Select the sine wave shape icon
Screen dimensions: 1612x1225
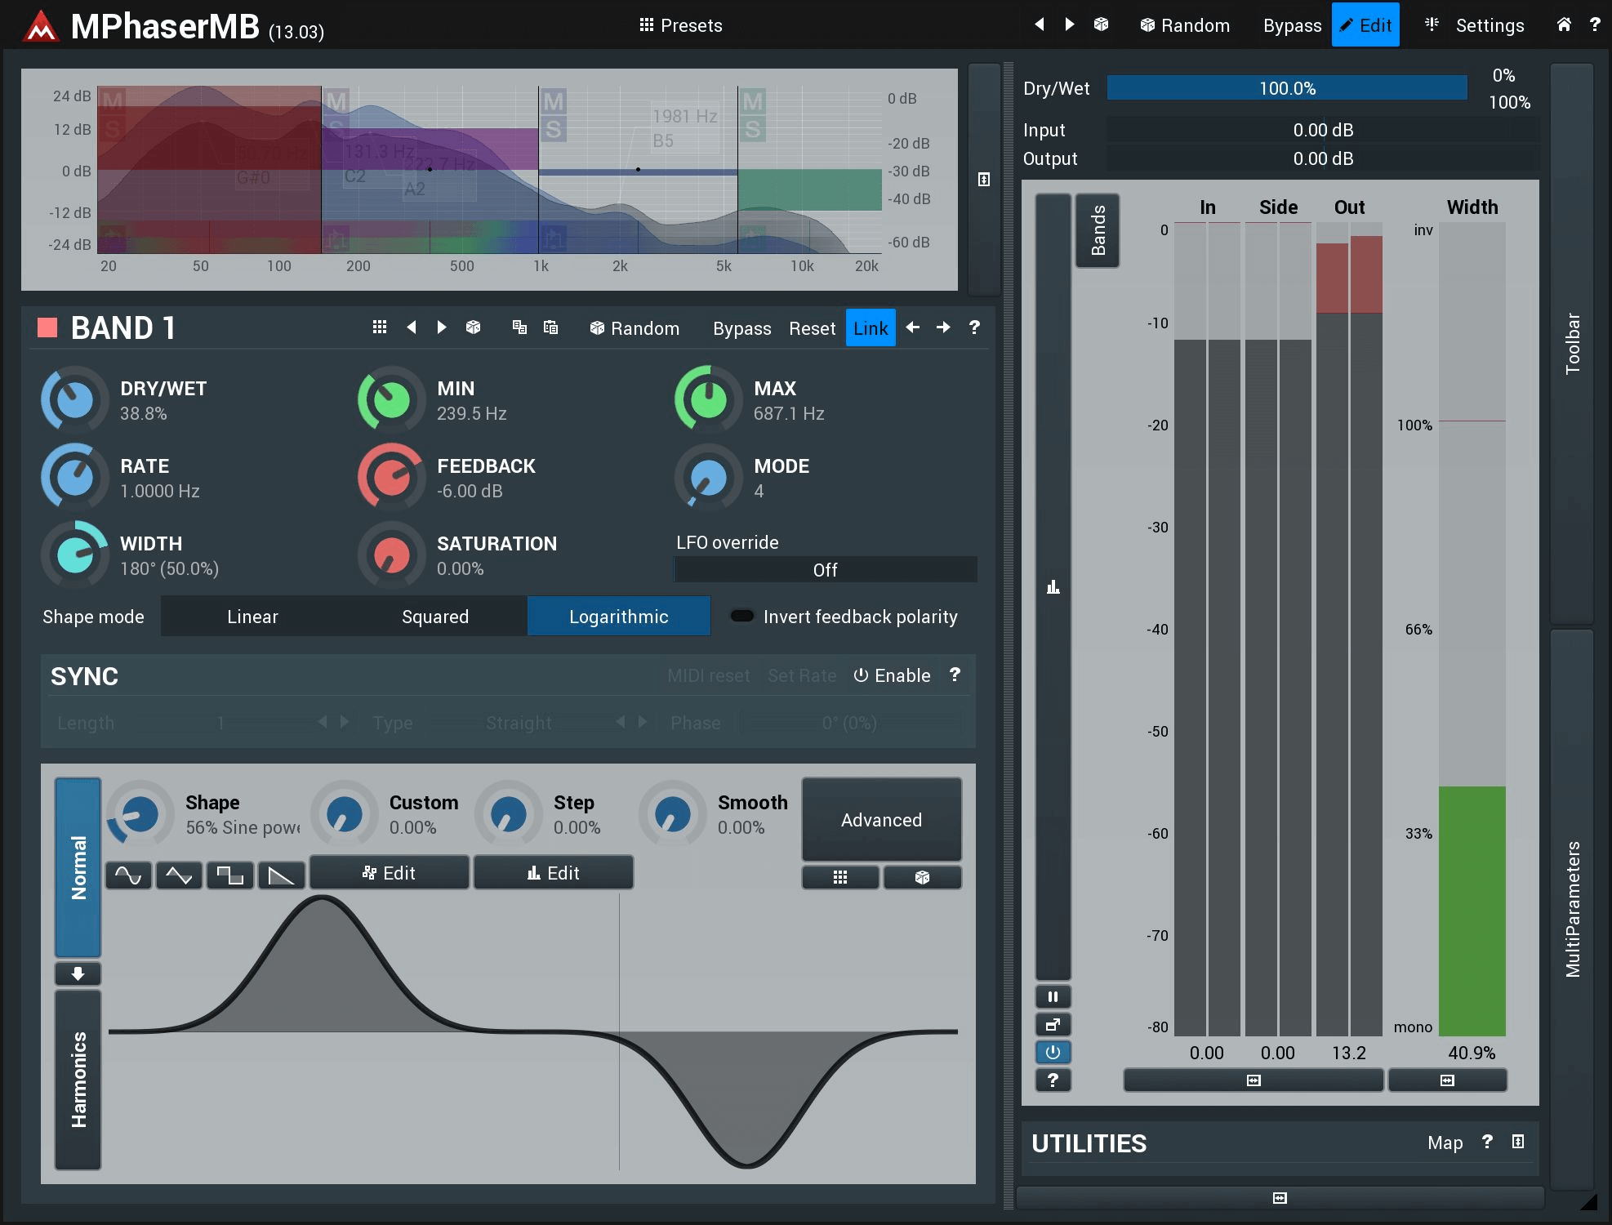pos(128,875)
